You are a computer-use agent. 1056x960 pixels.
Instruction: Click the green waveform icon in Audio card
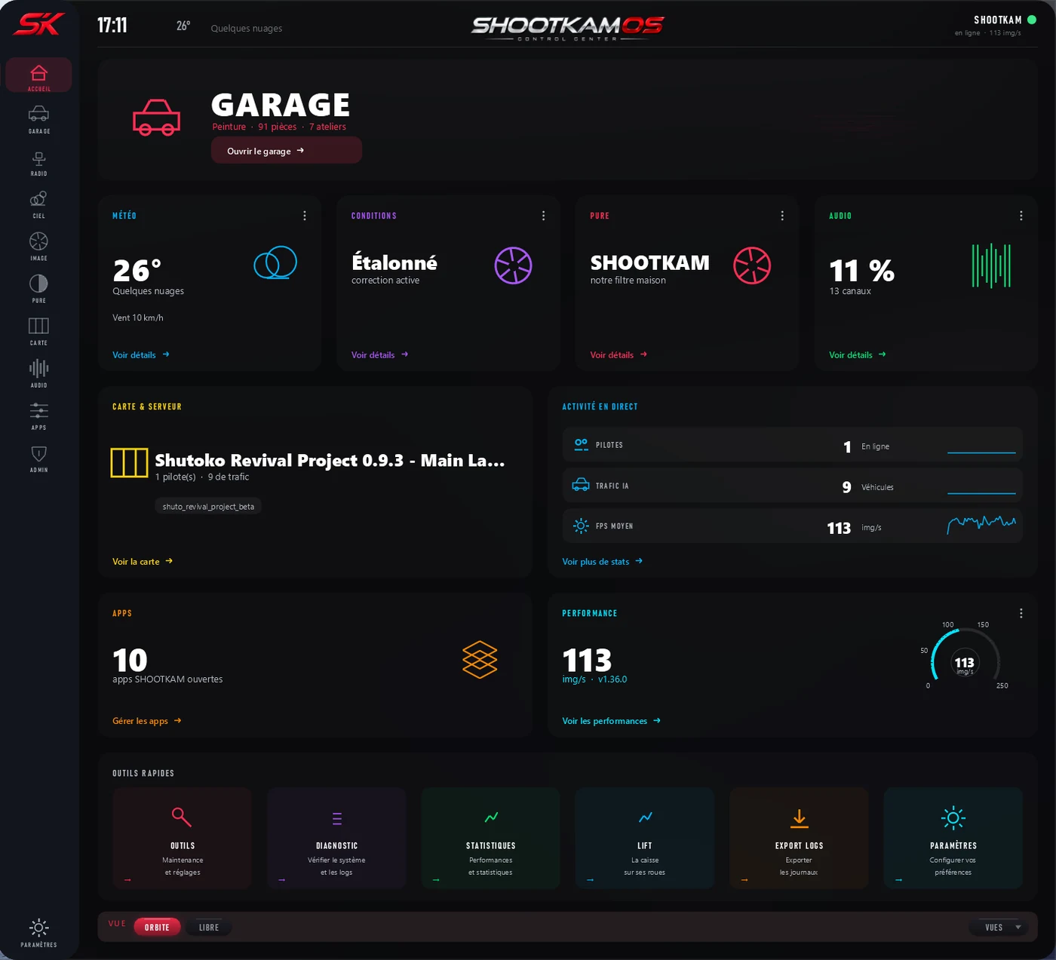(991, 265)
